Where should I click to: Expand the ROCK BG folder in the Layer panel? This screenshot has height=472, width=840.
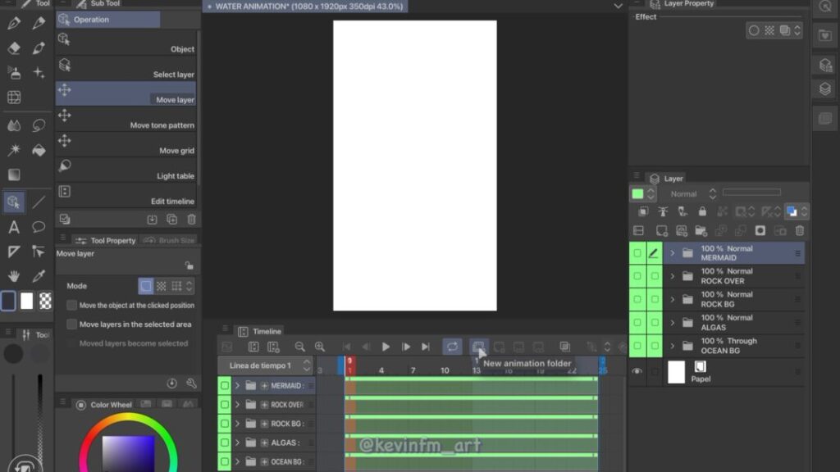[x=673, y=299]
